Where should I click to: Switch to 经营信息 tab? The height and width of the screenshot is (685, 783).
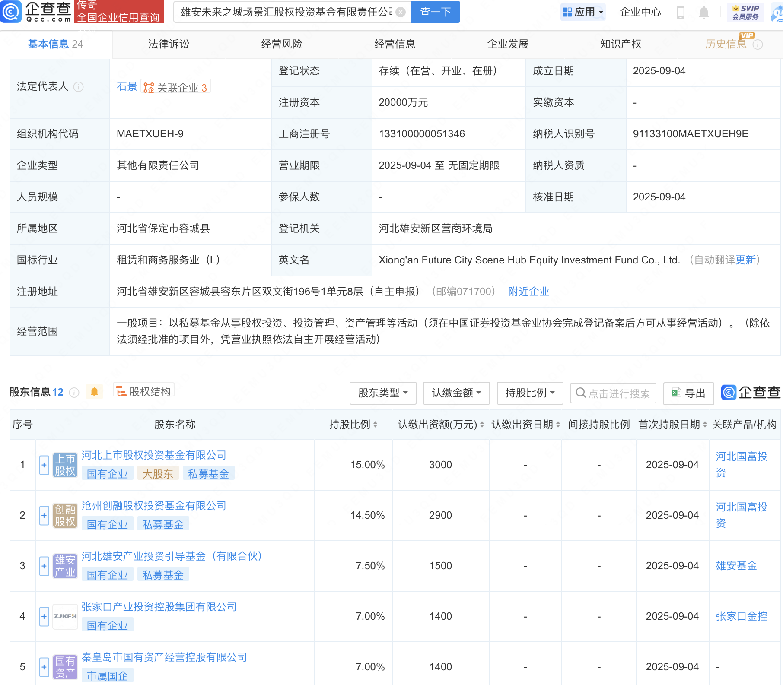[395, 44]
